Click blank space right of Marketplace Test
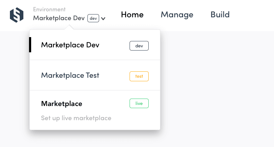This screenshot has height=147, width=274. [114, 76]
